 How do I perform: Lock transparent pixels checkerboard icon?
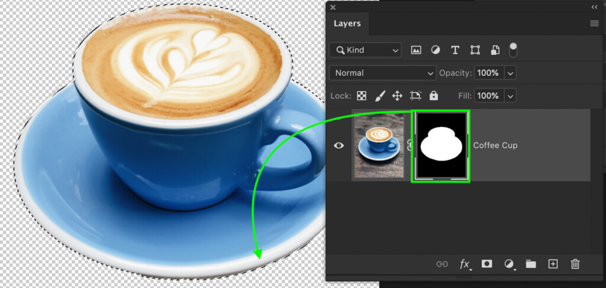tap(362, 96)
